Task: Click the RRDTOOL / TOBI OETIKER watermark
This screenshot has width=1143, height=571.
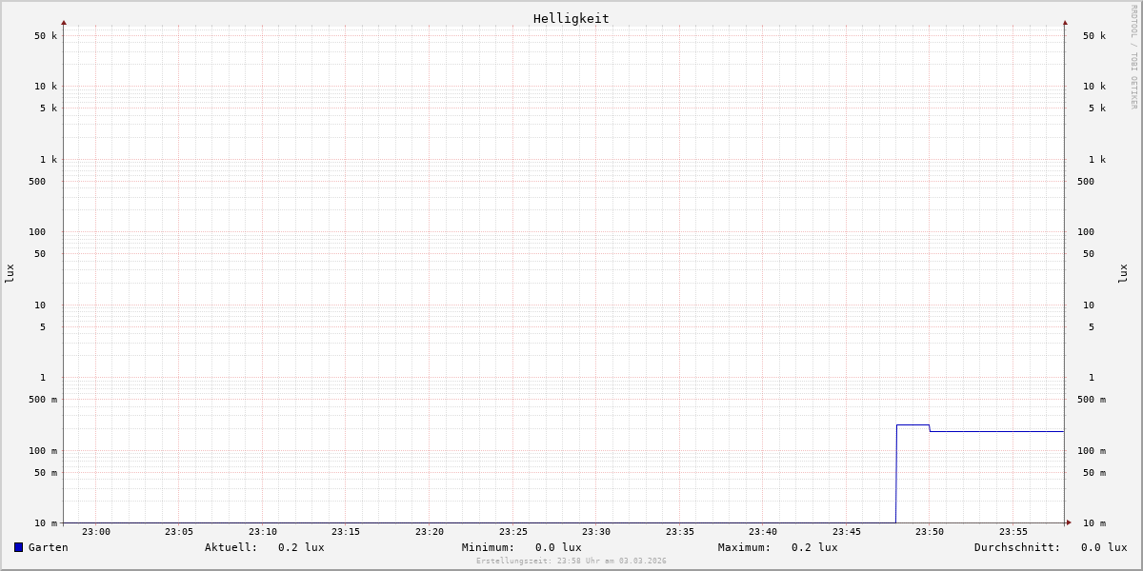Action: pos(1133,57)
